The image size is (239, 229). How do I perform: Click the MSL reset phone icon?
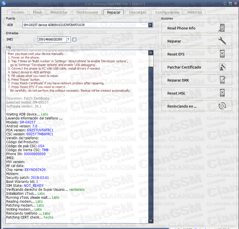tap(222, 93)
